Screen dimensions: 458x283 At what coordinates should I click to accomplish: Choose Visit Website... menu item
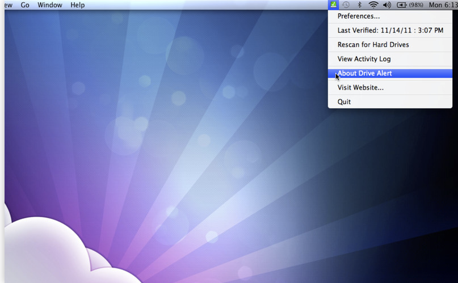pyautogui.click(x=390, y=87)
